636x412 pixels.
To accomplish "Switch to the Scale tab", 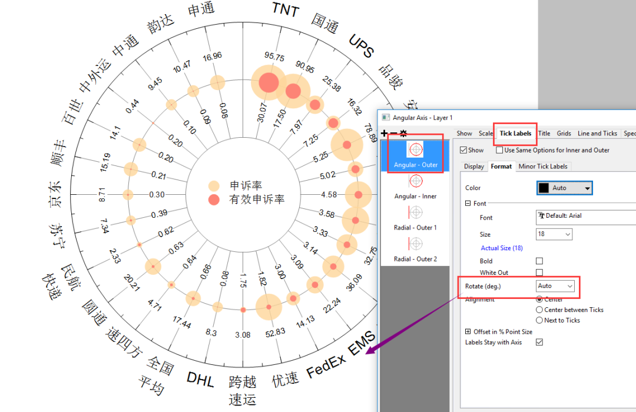I will [x=485, y=134].
